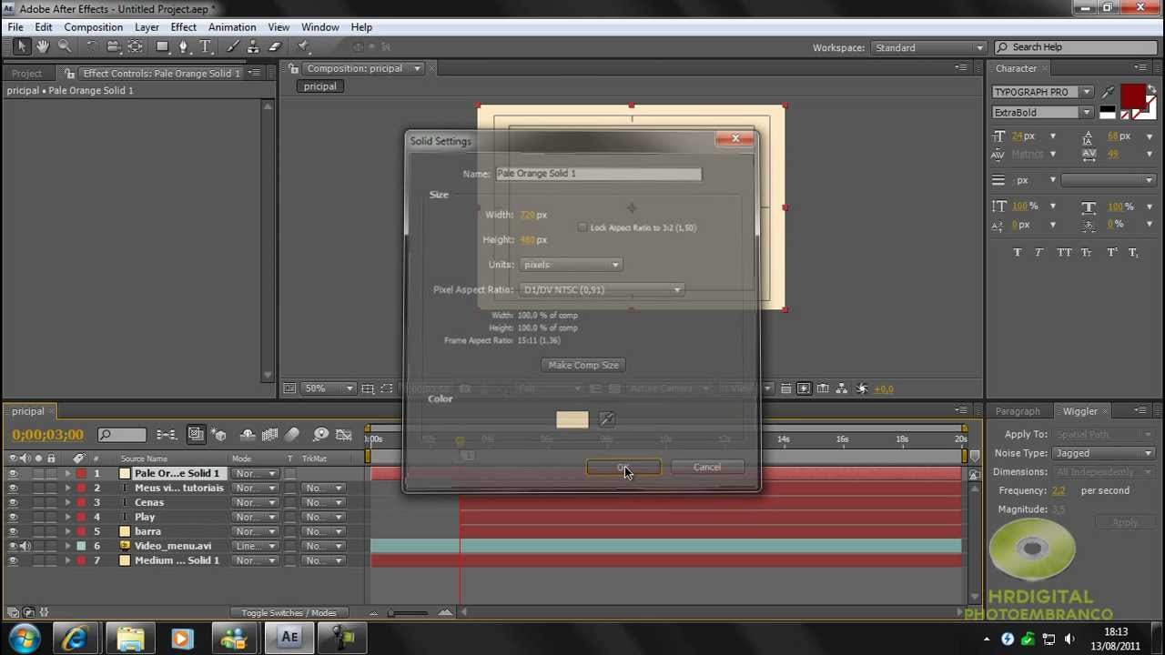Toggle Draft 3D button in timeline
Screen dimensions: 1165x655
pos(219,435)
